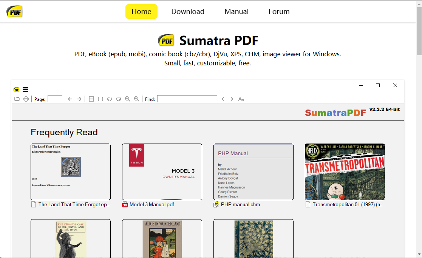Select fit single page icon
Image resolution: width=422 pixels, height=258 pixels.
coord(100,99)
